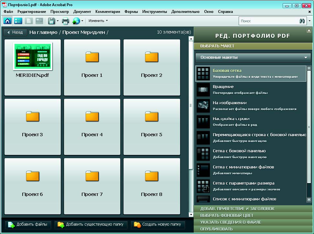Open the Просмотр menu
Viewport: 314px width, 234px height.
(x=60, y=12)
